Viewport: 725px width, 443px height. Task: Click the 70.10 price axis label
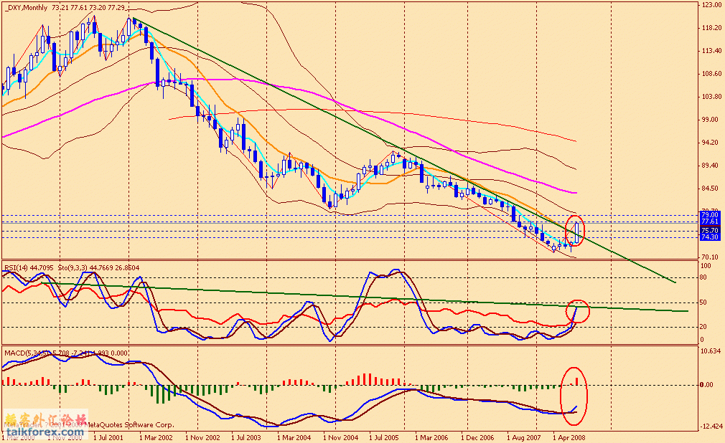point(709,257)
